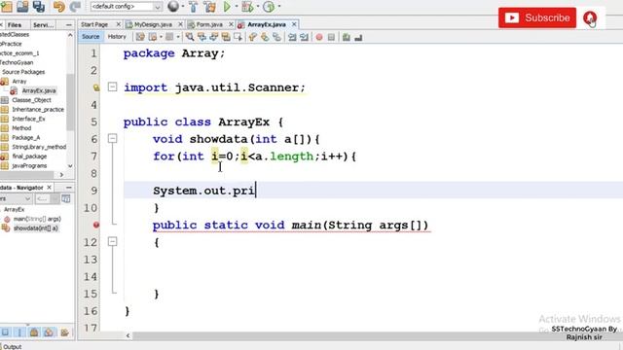623x350 pixels.
Task: Select the StringLibrary_method package
Action: (x=39, y=147)
